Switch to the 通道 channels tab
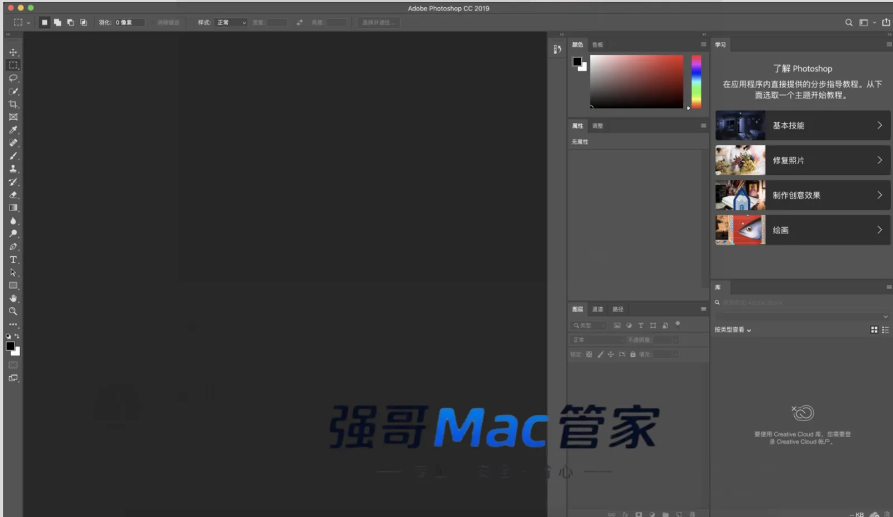The width and height of the screenshot is (893, 517). [598, 309]
